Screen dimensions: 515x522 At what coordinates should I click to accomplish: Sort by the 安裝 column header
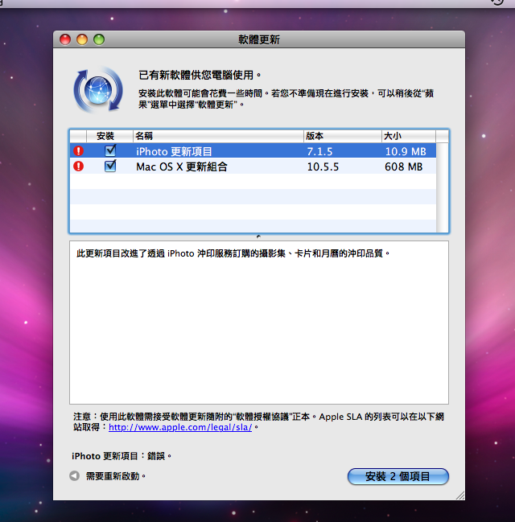coord(109,136)
